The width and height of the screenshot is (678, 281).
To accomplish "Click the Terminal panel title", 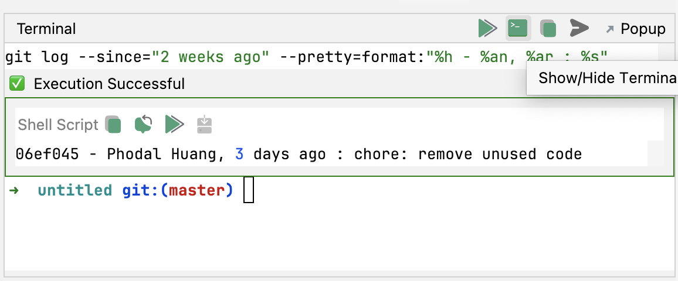I will (46, 29).
